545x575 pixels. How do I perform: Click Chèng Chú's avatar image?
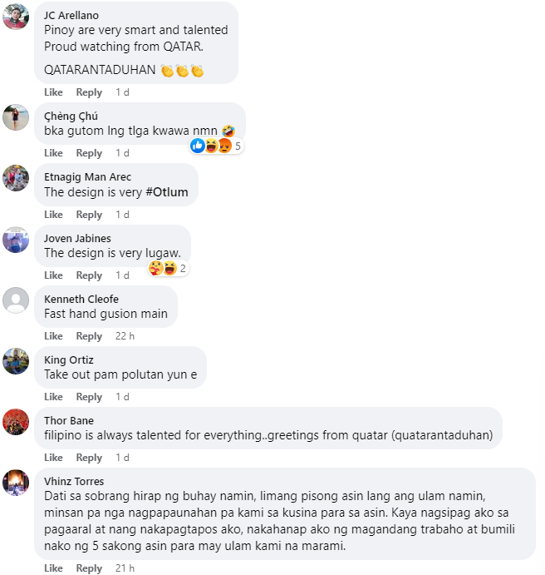coord(17,117)
